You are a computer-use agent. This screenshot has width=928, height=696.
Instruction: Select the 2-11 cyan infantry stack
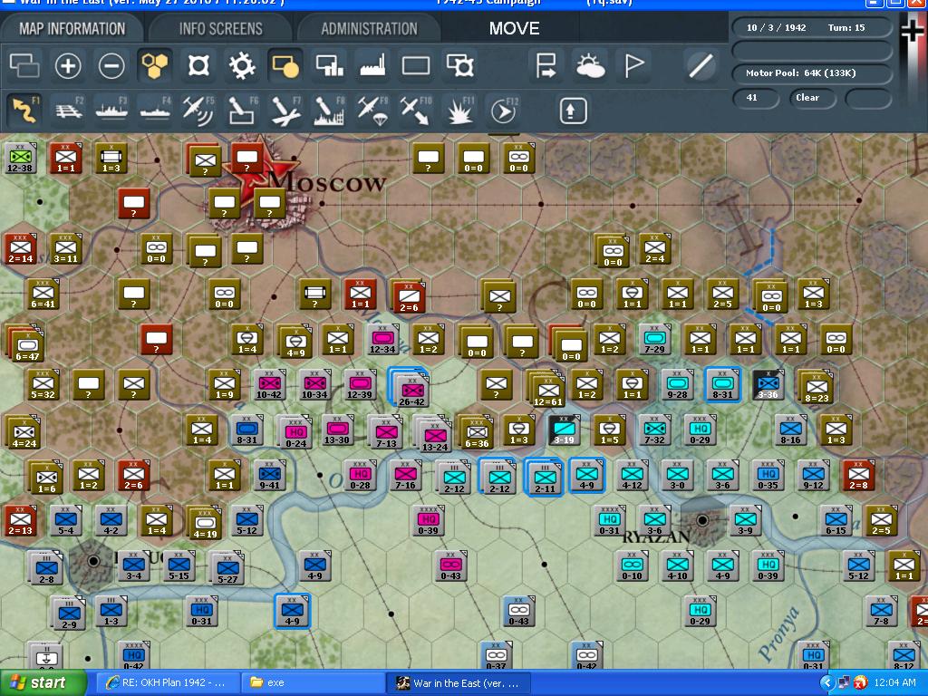tap(544, 477)
